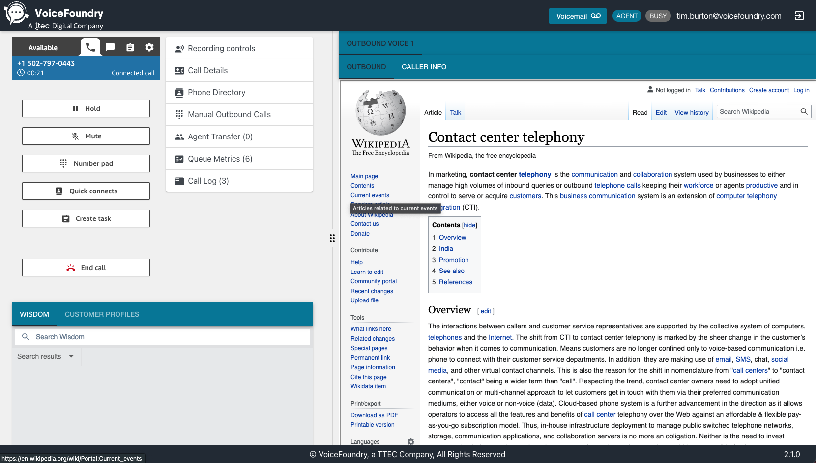Open the Wikipedia Article tab

(433, 112)
